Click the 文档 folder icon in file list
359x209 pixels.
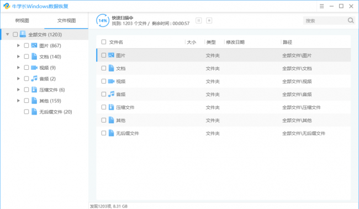click(111, 68)
